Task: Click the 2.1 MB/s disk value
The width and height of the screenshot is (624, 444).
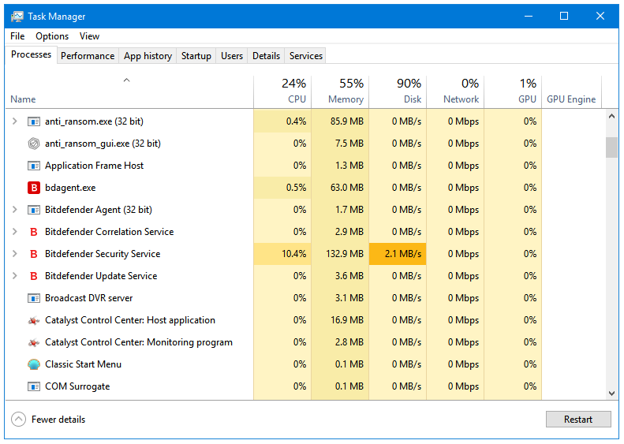Action: tap(403, 254)
